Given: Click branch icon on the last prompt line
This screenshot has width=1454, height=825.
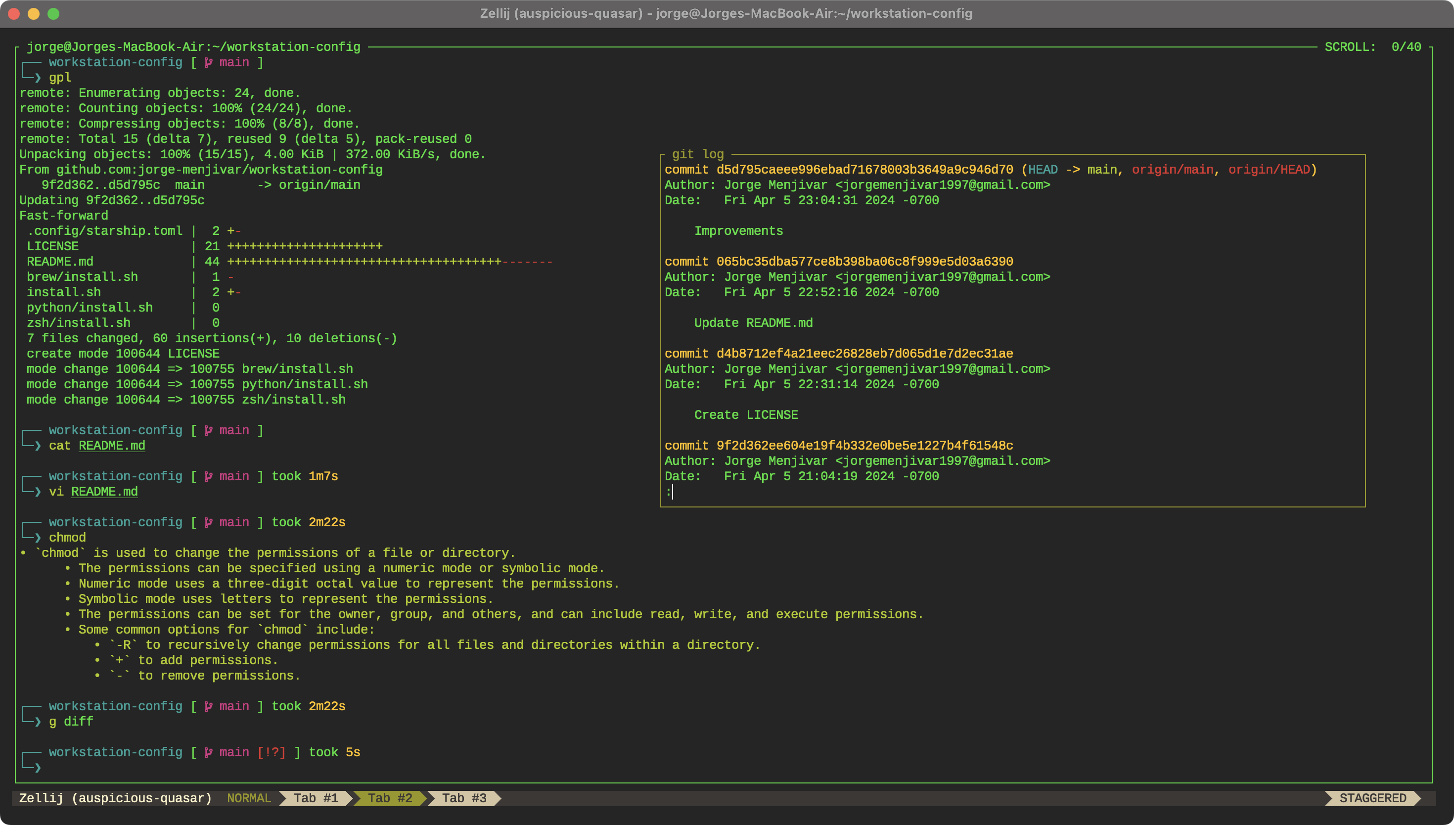Looking at the screenshot, I should click(x=208, y=752).
